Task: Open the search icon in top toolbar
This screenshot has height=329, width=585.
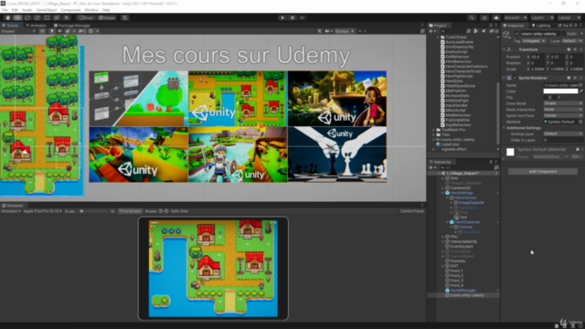Action: point(472,17)
